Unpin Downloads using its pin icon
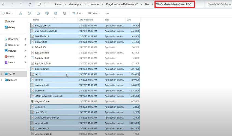Screen dimensions: 232x136 pyautogui.click(x=25, y=39)
